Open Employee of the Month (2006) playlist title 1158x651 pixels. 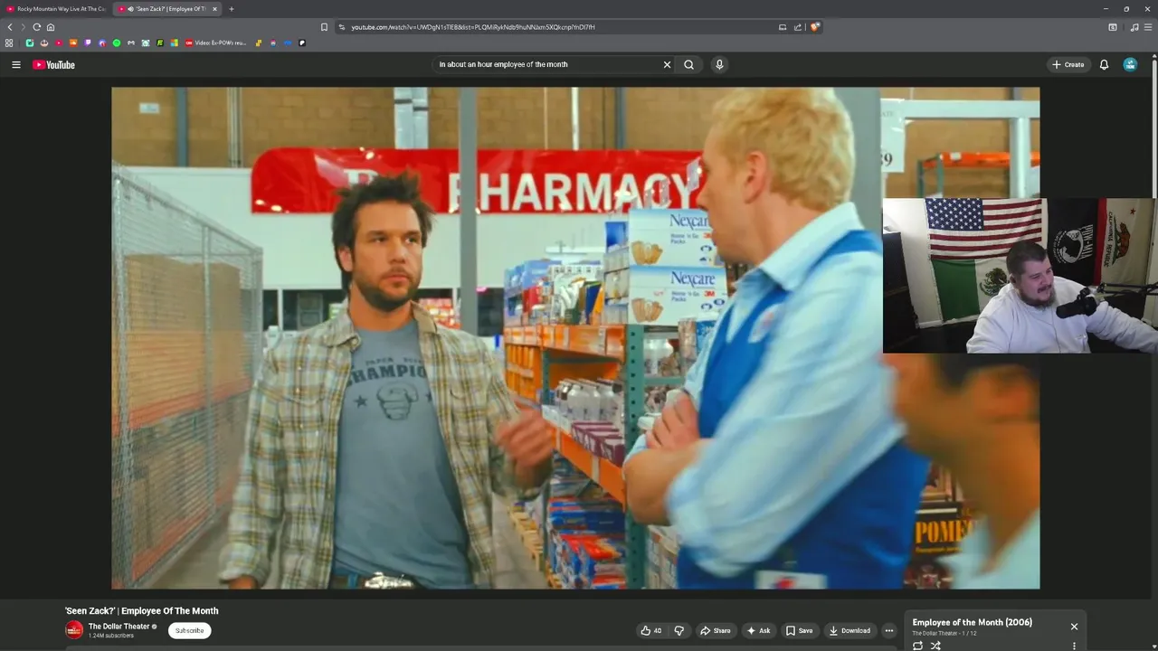point(972,622)
